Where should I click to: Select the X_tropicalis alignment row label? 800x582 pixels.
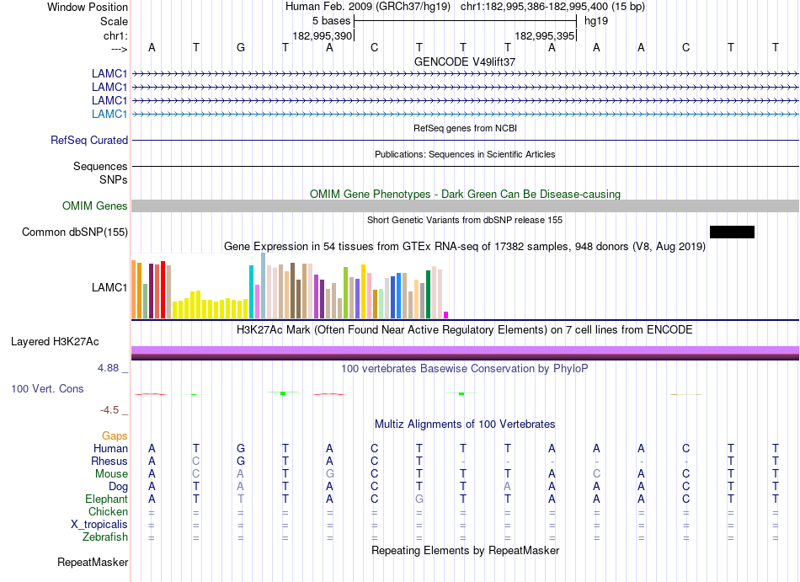point(99,525)
